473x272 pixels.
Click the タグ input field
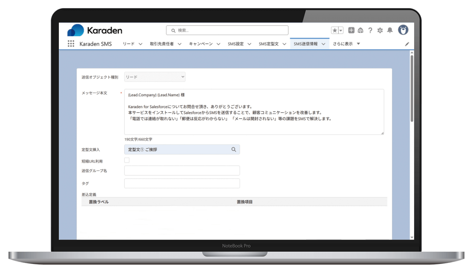click(x=182, y=184)
